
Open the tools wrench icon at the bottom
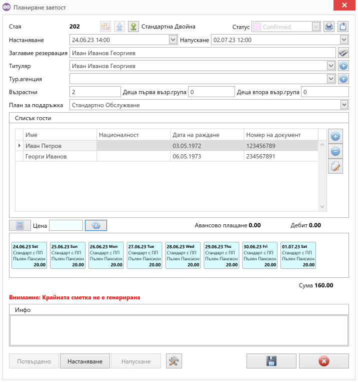coord(174,361)
